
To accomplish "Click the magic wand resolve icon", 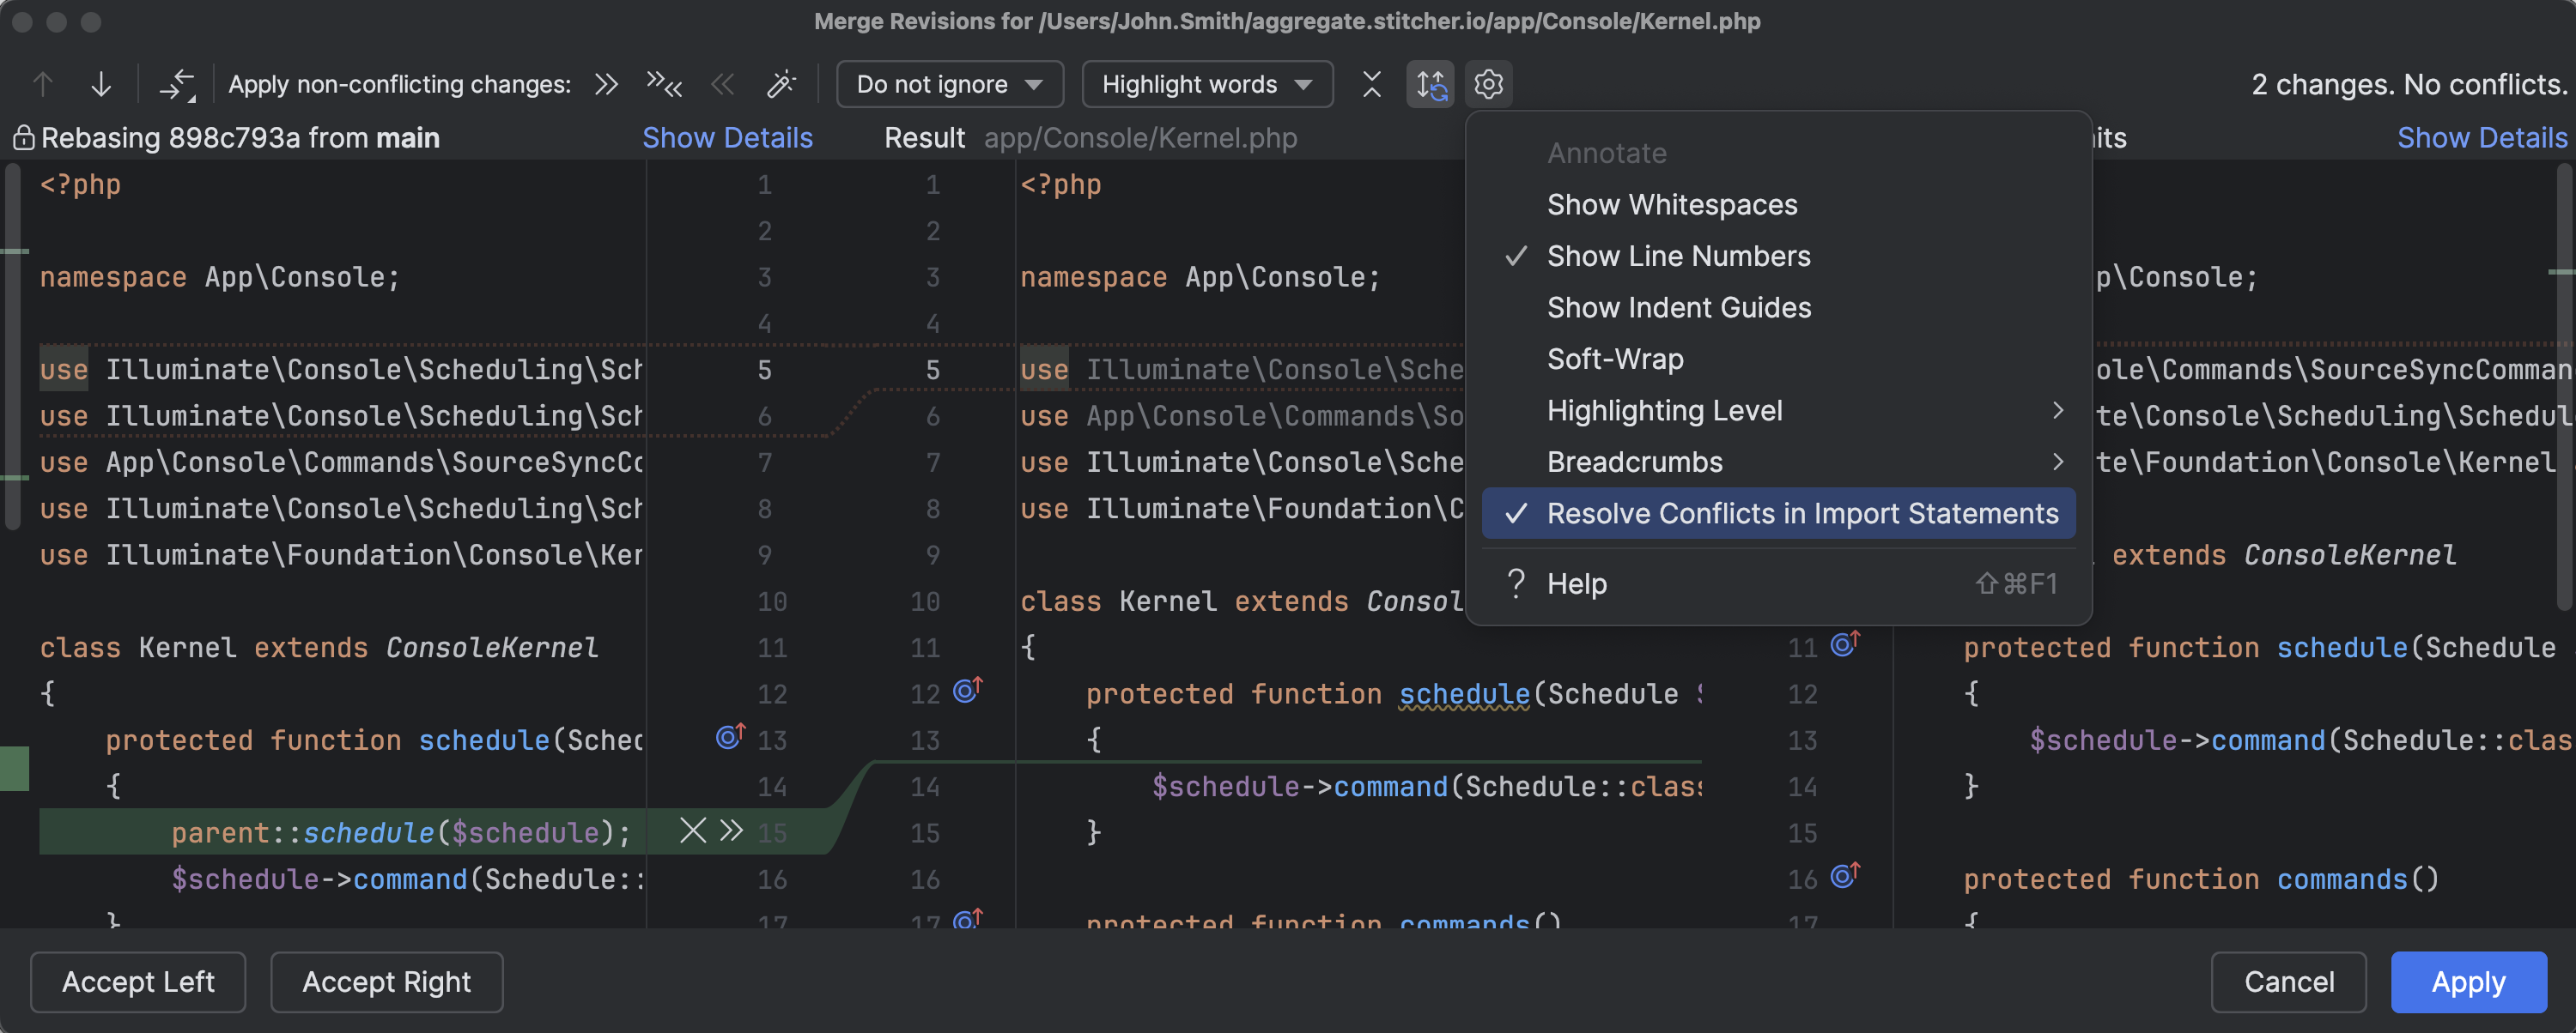I will point(781,84).
